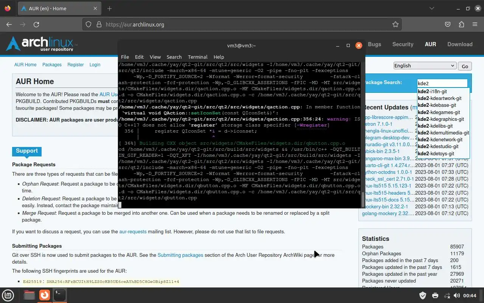Click the tracking protection shield icon in the URL bar

pyautogui.click(x=88, y=24)
